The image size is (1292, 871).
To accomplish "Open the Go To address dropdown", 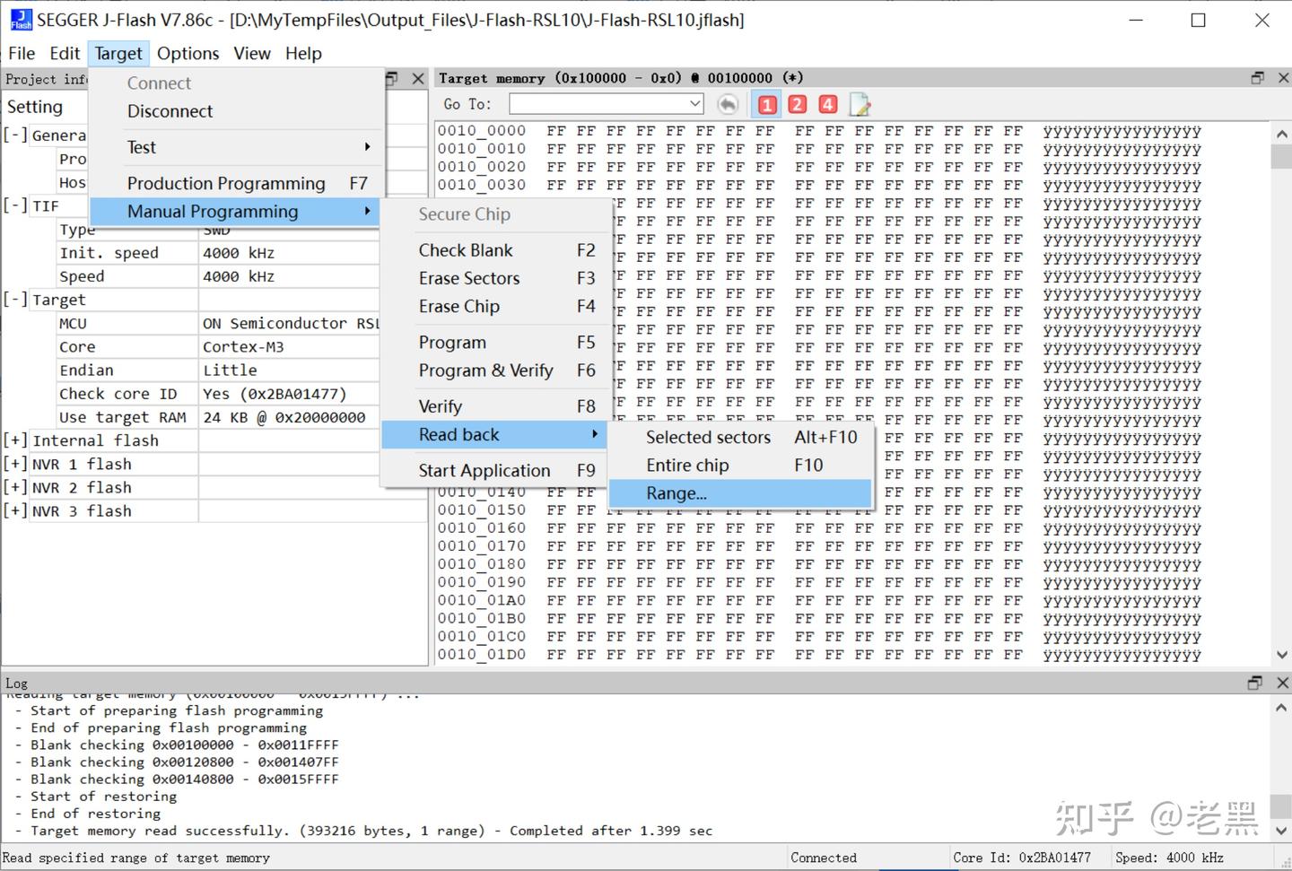I will [x=694, y=104].
